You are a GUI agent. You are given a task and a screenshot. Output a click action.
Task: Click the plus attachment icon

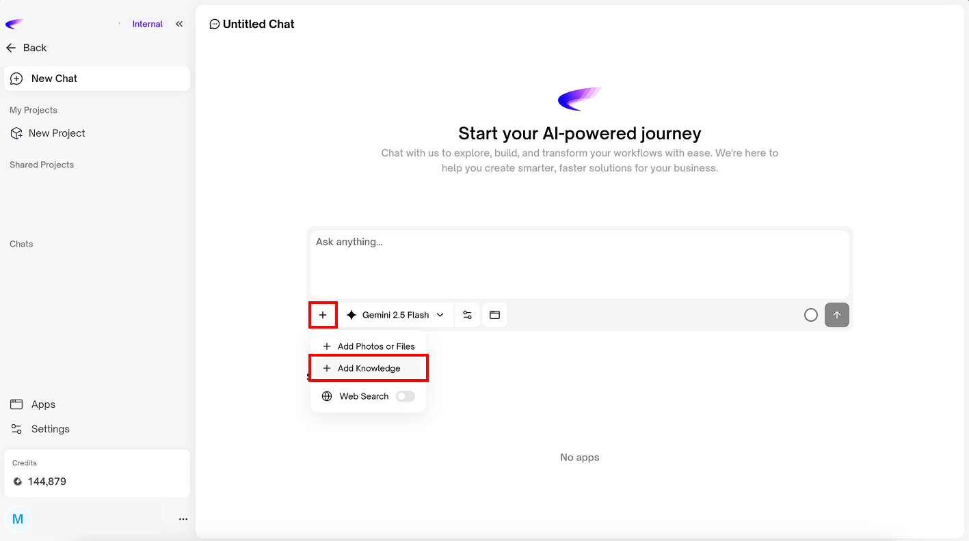(323, 315)
